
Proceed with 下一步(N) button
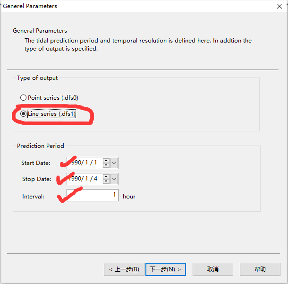[165, 269]
